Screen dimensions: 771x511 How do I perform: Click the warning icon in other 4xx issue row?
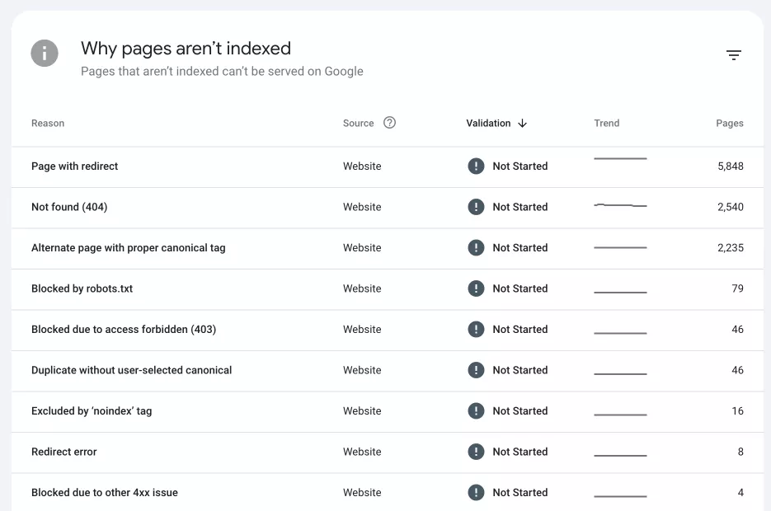pos(476,492)
